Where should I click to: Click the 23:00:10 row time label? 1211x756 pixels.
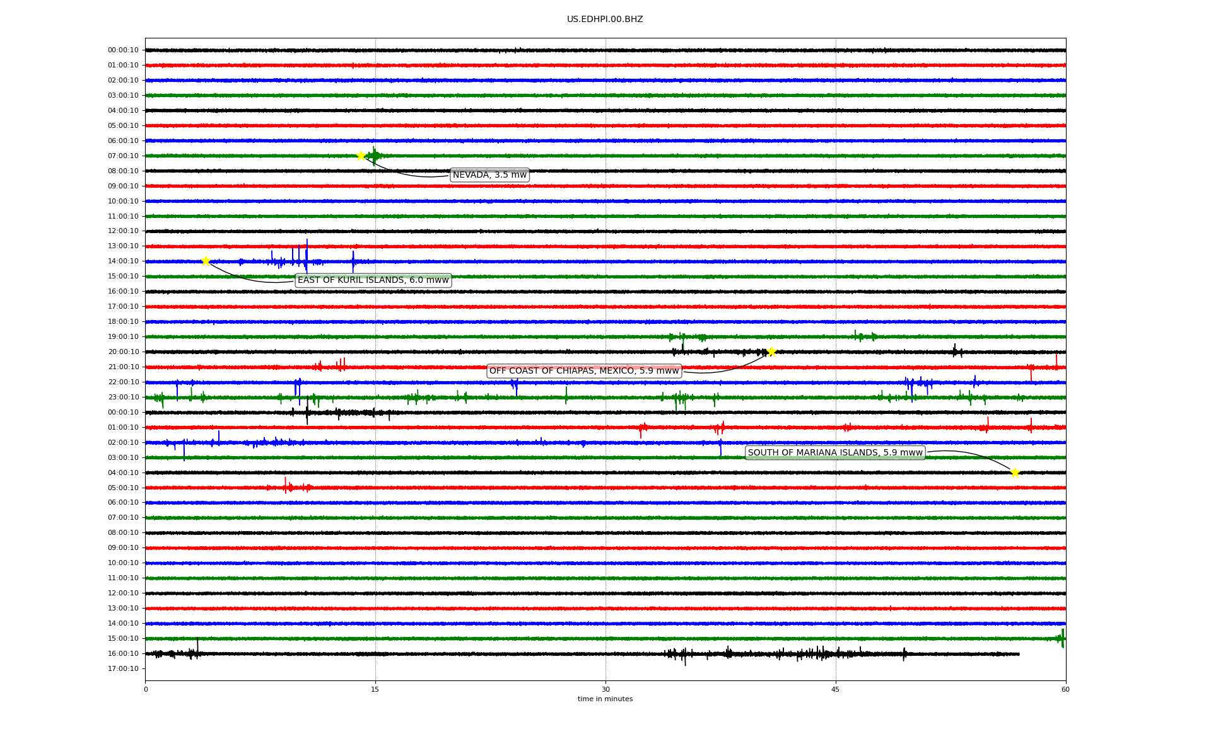tap(123, 398)
